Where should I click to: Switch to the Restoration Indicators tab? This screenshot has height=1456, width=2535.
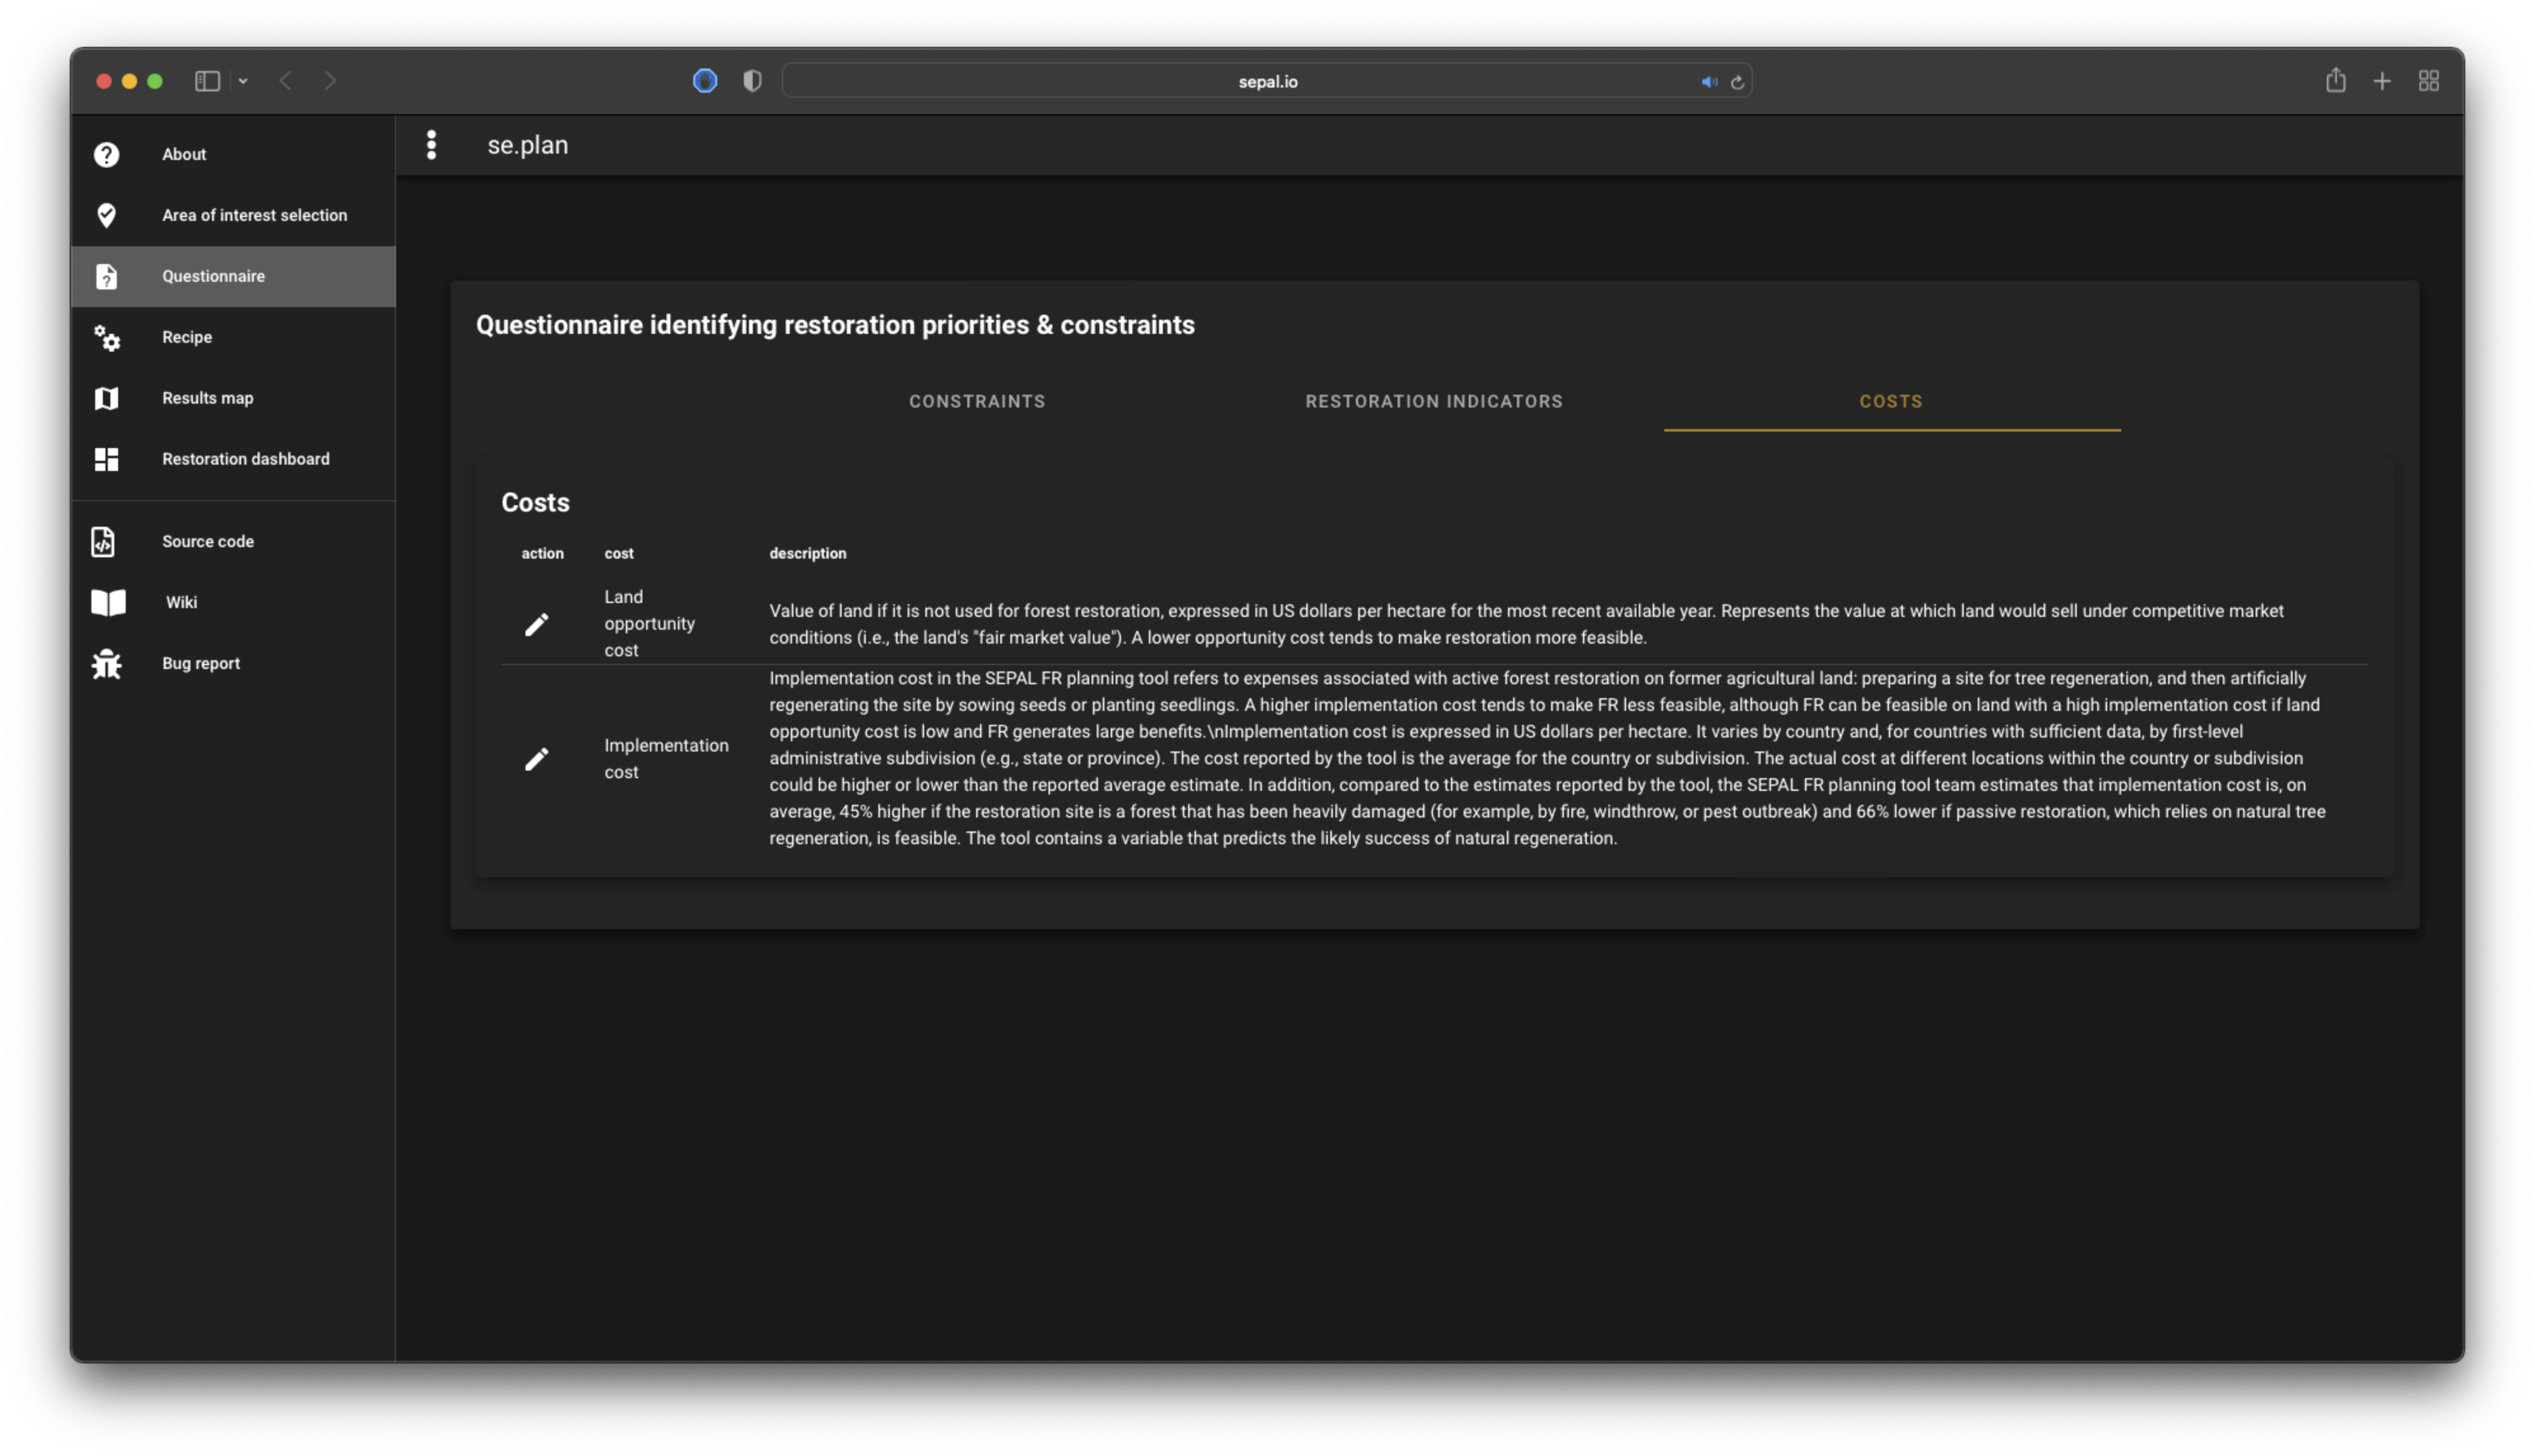point(1433,401)
